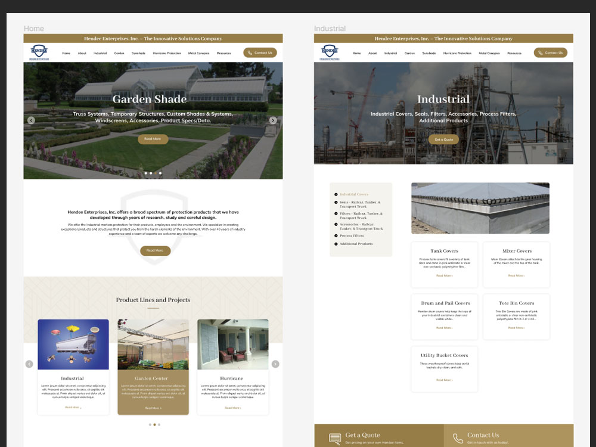The image size is (596, 447).
Task: Open Metal Canopies on Industrial page nav
Action: (489, 53)
